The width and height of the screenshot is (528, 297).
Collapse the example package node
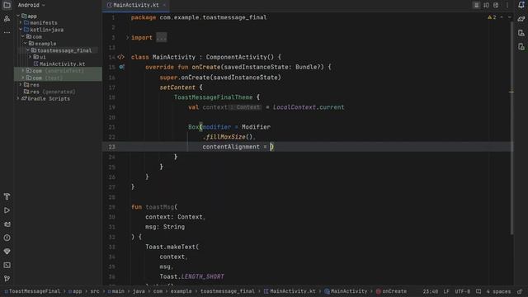[26, 44]
